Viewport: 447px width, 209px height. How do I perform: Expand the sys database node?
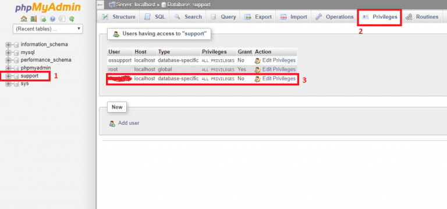click(x=8, y=84)
